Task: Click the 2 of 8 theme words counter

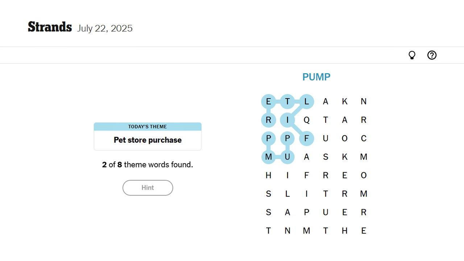Action: tap(148, 165)
